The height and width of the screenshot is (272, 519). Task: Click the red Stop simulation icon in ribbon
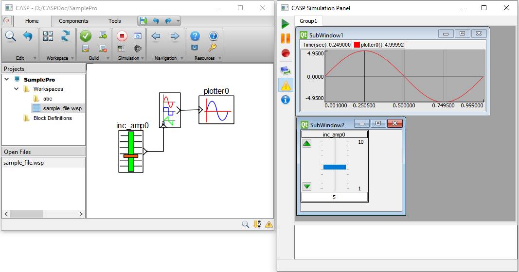[122, 36]
